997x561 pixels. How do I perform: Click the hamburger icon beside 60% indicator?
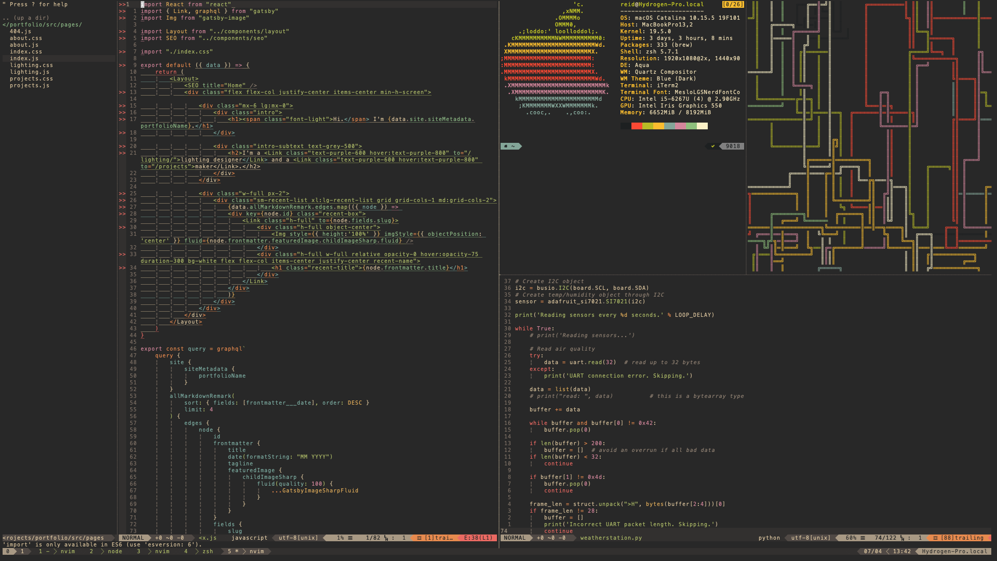tap(863, 538)
